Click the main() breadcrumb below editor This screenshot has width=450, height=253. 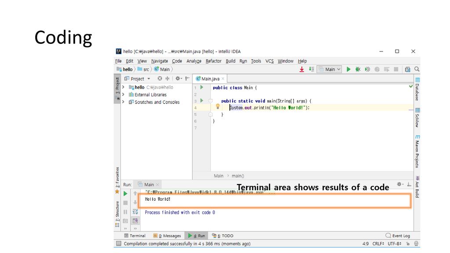238,176
